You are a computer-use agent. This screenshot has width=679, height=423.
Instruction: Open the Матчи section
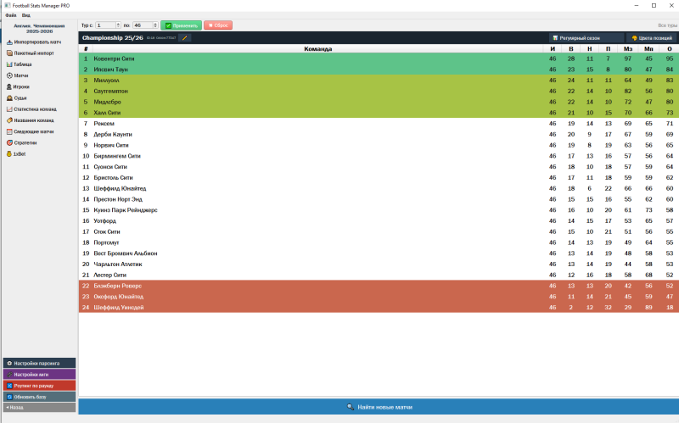(x=17, y=75)
